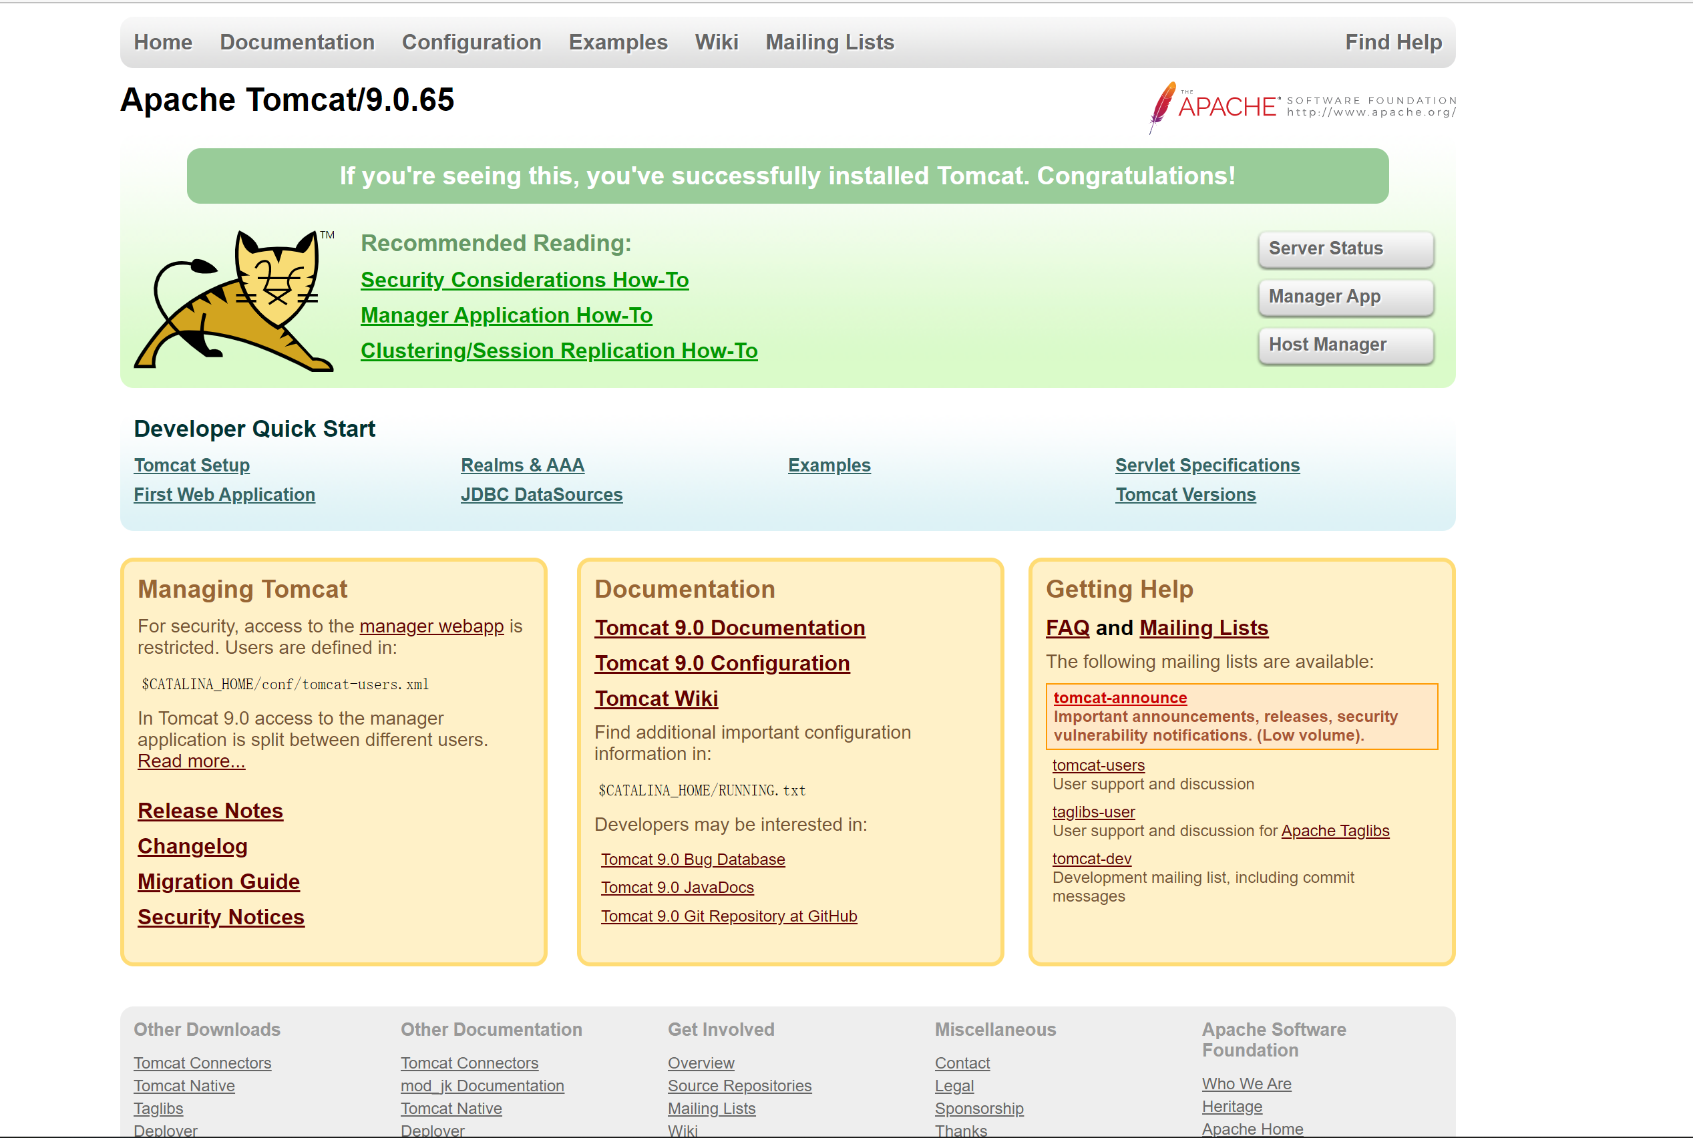Select Examples in the top navigation bar
The height and width of the screenshot is (1138, 1693).
(618, 42)
